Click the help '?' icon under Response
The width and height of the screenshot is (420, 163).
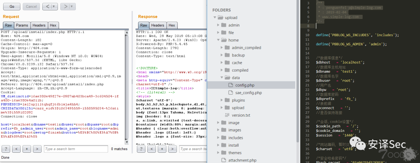pos(142,149)
